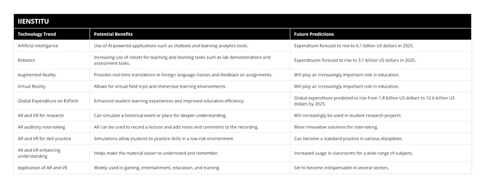Select the Potential Benefits column header
The image size is (485, 187).
click(x=113, y=34)
